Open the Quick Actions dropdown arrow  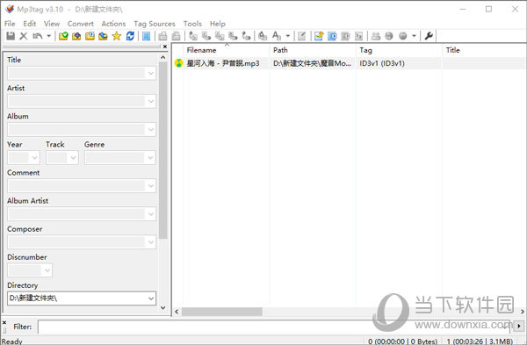[x=288, y=36]
